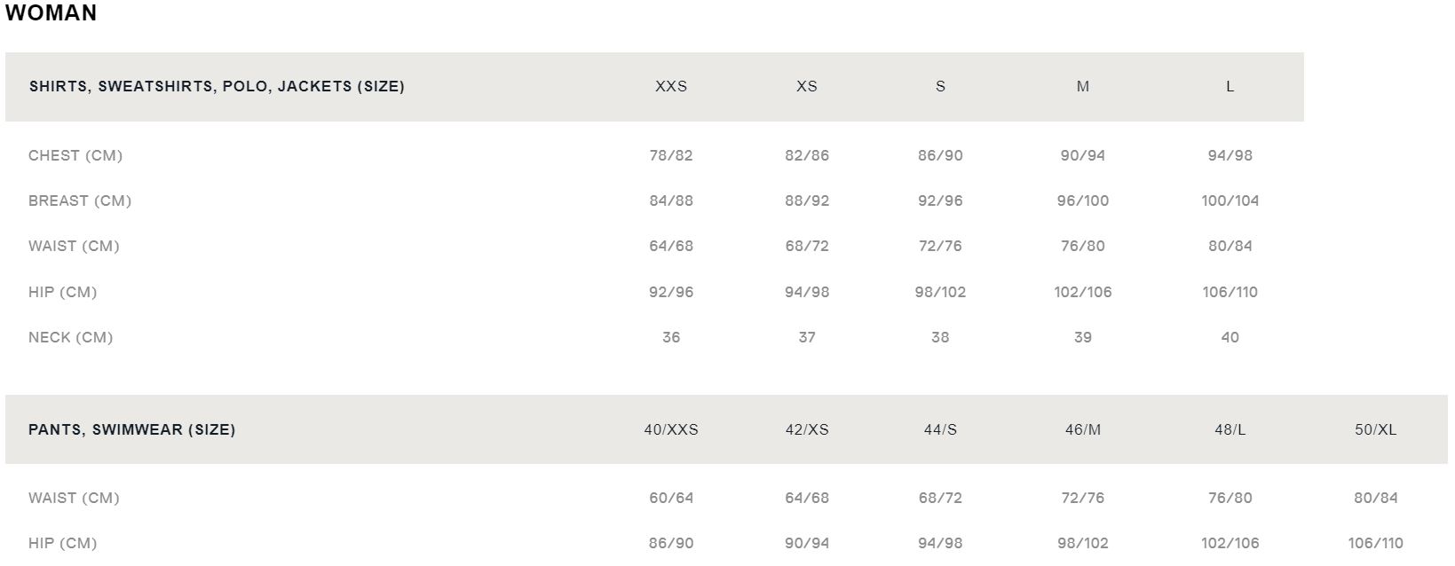Click pants waist value 60/64

point(671,498)
